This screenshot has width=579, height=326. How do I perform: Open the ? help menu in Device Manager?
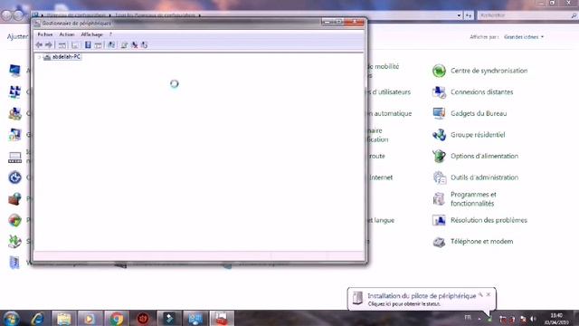[110, 34]
